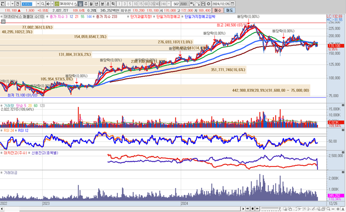Open the calendar date picker icon

(233, 4)
